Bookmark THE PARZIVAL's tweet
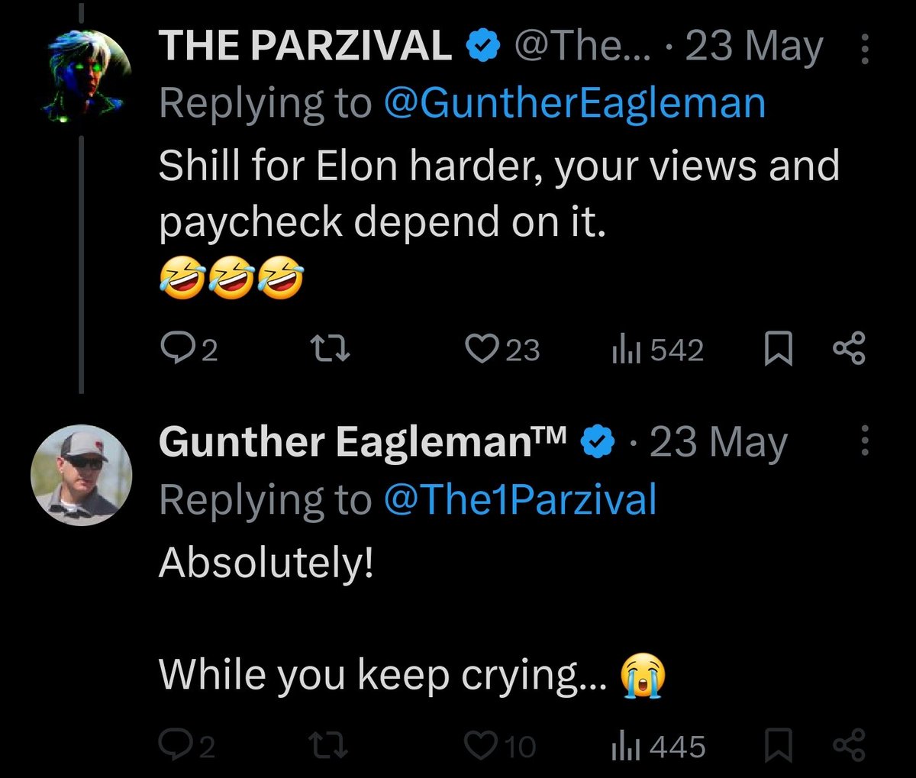The height and width of the screenshot is (778, 916). pyautogui.click(x=777, y=350)
